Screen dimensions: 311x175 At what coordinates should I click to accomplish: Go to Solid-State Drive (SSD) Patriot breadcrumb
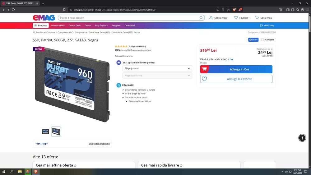(x=126, y=32)
